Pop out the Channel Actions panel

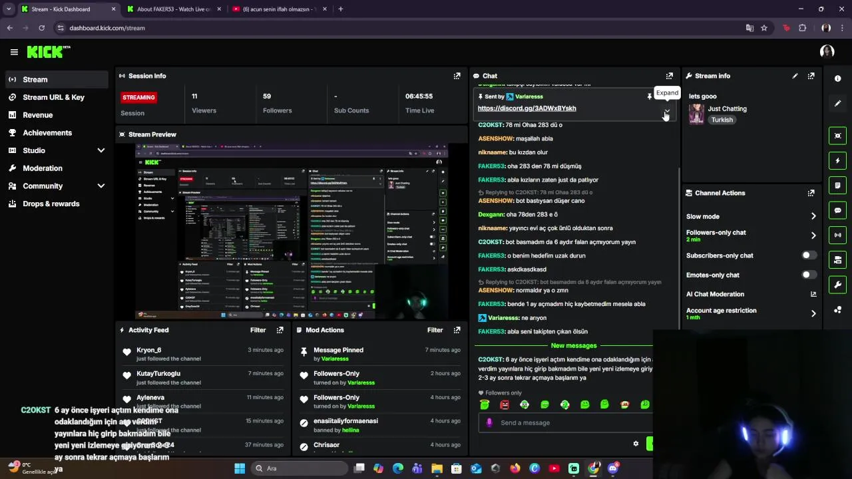coord(811,193)
